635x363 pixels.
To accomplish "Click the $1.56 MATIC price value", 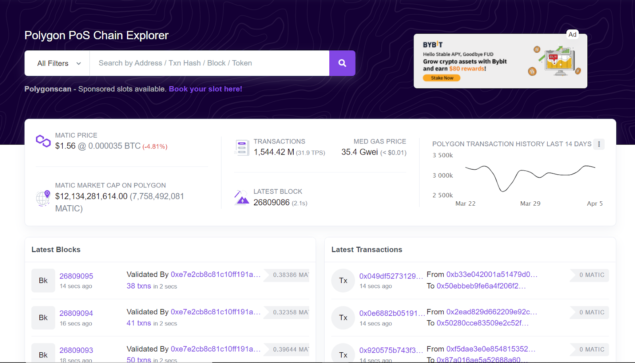I will [65, 146].
